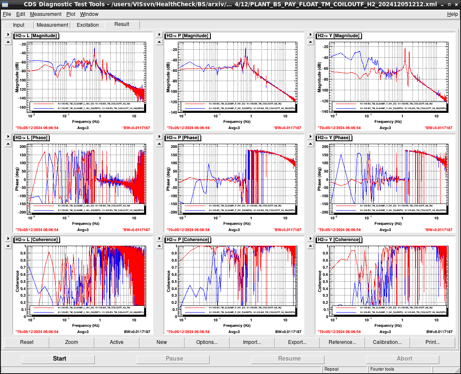Click inside the H2-> P [Magnitude] plot area
Screen dimensions: 461x374
(237, 77)
